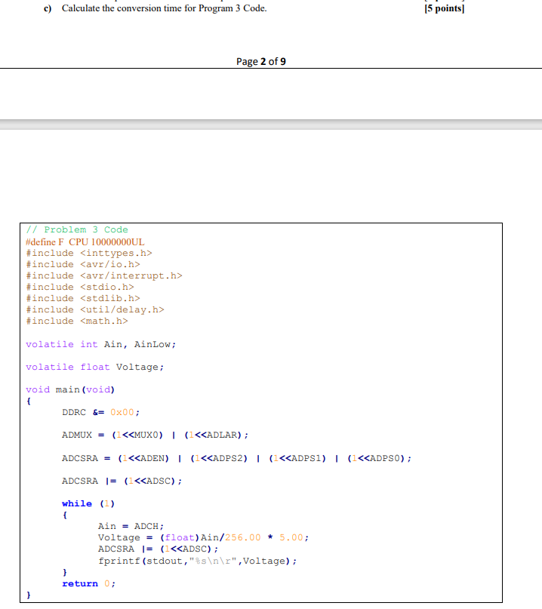
Task: Click the 'fprintf(stdout,"%s\n\r",Voltage);' line
Action: tap(197, 561)
